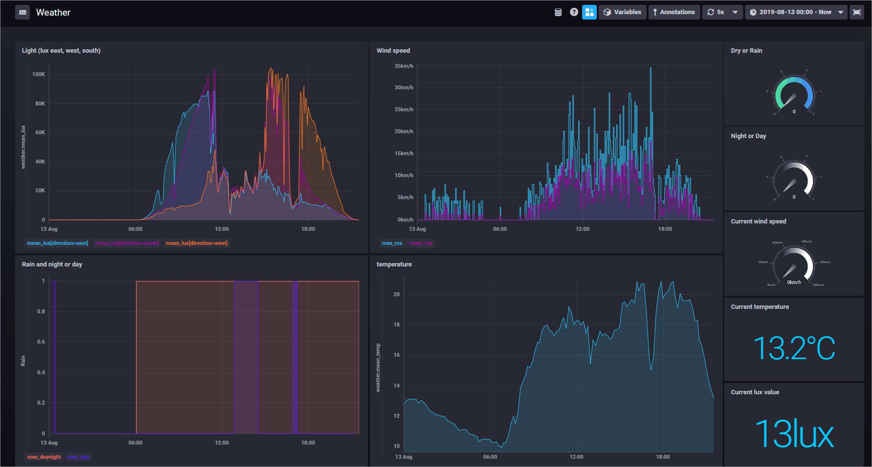872x467 pixels.
Task: Toggle the max_daynight legend series
Action: tap(44, 457)
